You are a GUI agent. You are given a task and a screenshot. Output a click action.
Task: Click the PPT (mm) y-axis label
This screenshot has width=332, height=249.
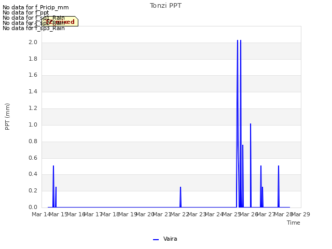click(7, 116)
